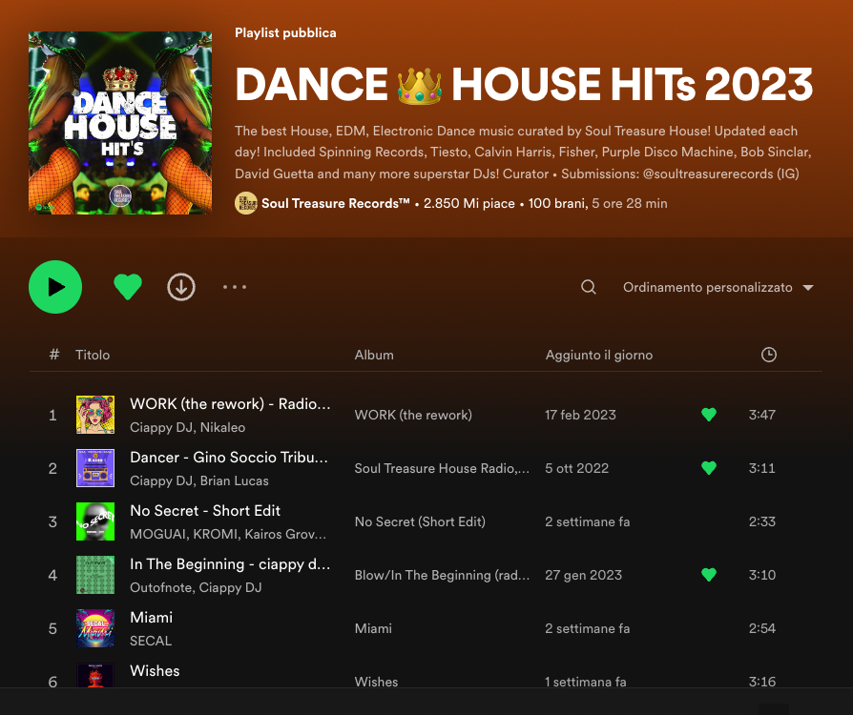Unlike the In The Beginning track

[708, 575]
